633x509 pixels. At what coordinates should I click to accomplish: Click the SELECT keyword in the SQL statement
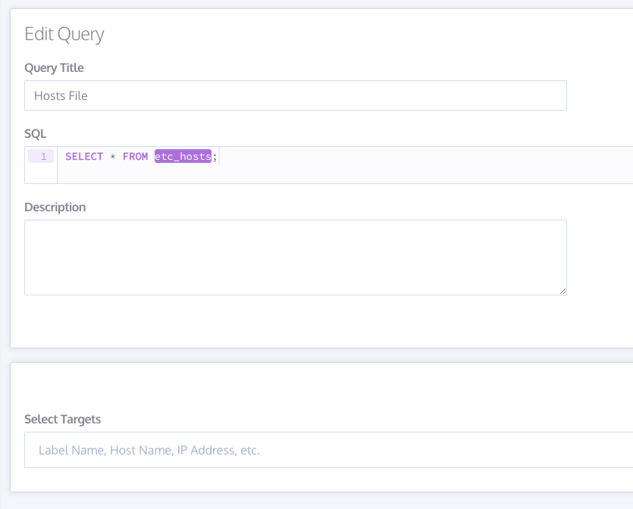[83, 157]
